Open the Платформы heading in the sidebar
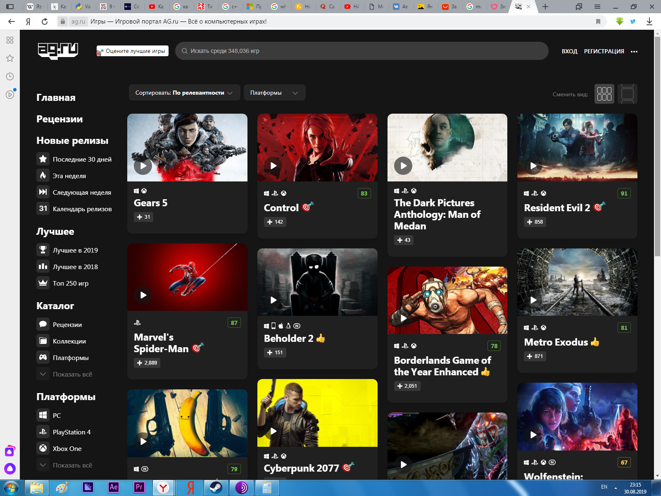The image size is (661, 496). 66,397
